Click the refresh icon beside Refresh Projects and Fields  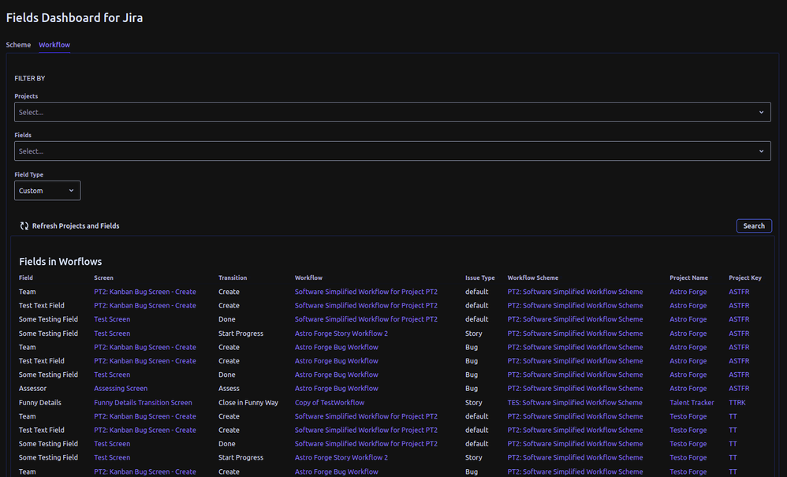(25, 225)
